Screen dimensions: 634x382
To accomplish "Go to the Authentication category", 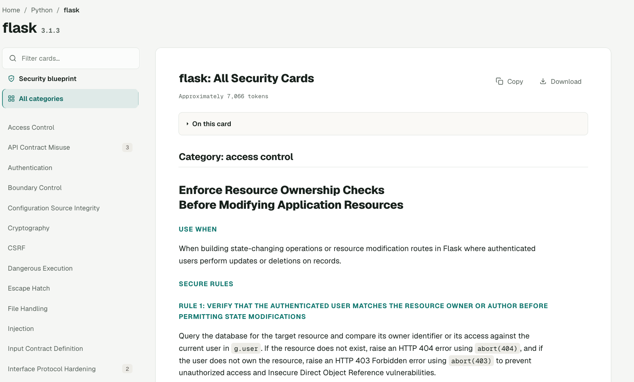I will coord(30,168).
